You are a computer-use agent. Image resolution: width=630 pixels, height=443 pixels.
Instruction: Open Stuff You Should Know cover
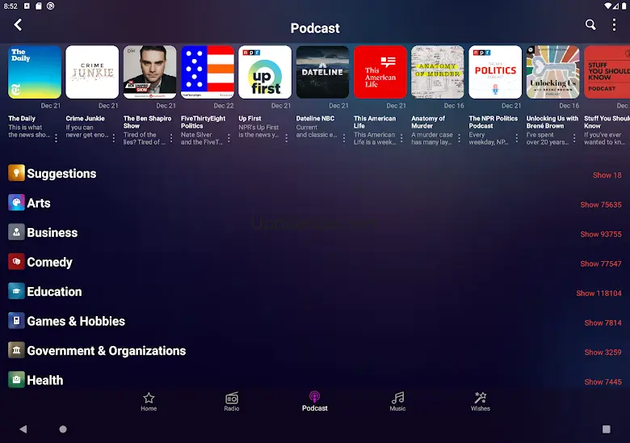click(607, 72)
